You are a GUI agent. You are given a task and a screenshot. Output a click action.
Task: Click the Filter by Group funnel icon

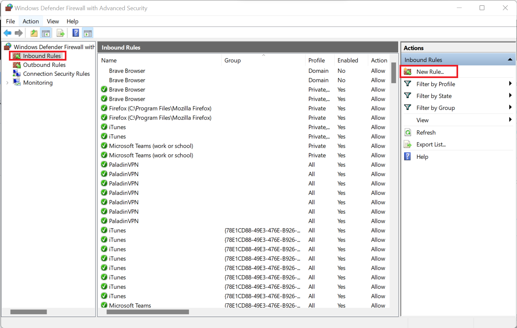[x=408, y=107]
